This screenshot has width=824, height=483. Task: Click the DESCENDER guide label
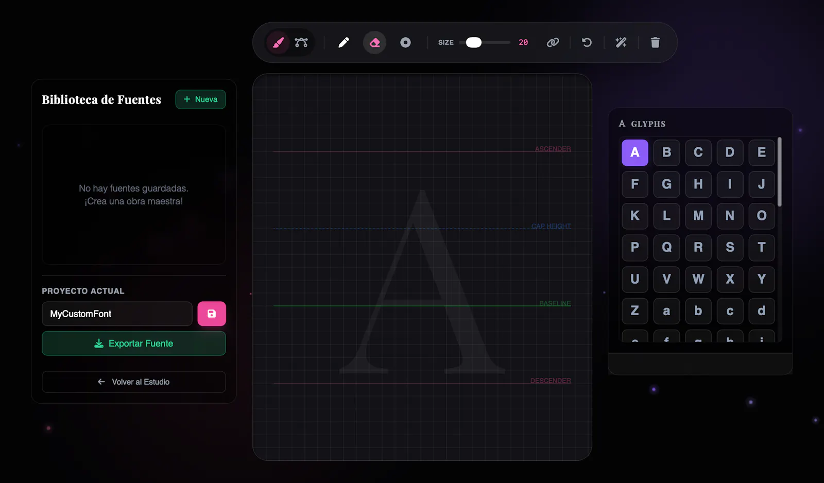[x=551, y=381]
